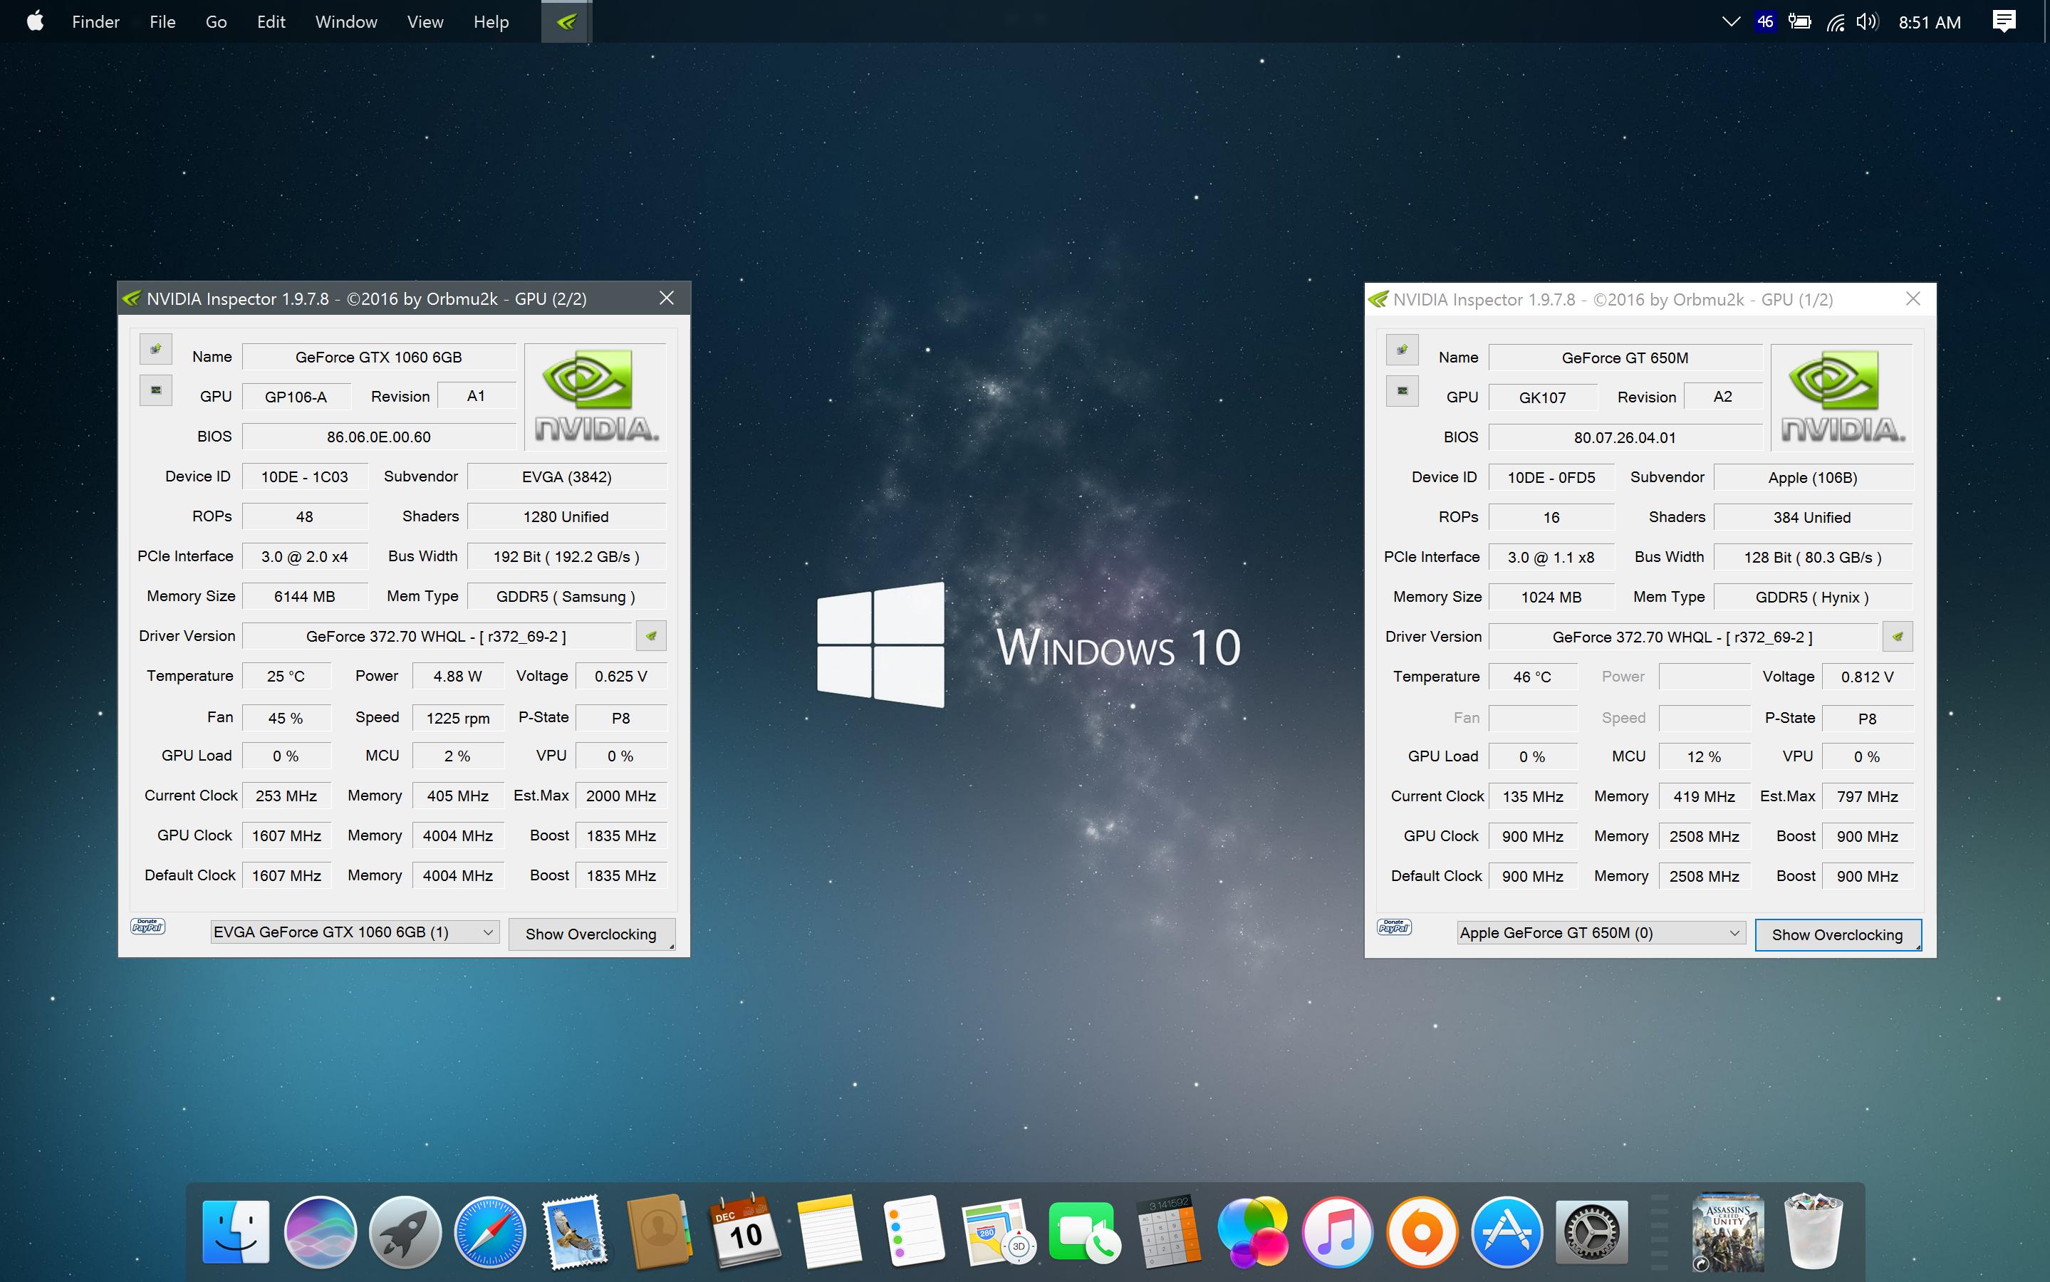
Task: Open the Help menu
Action: pos(491,22)
